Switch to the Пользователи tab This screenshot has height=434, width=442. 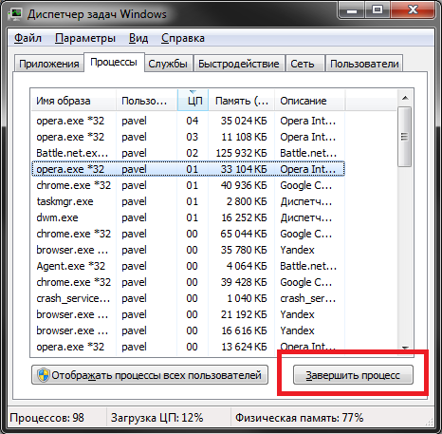click(364, 64)
